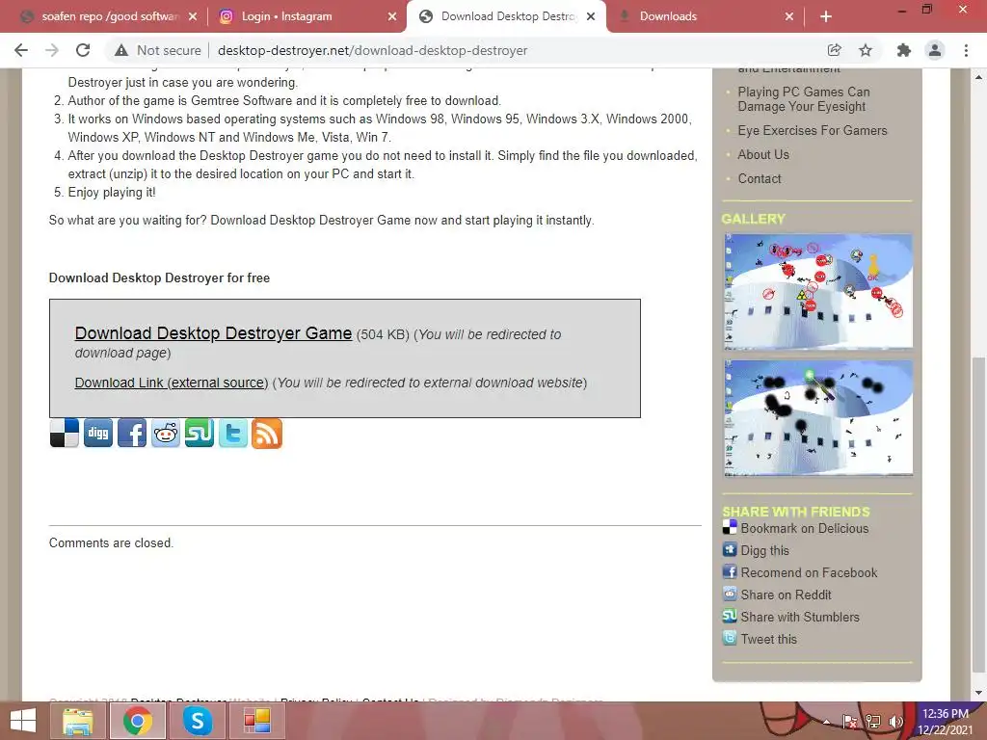Close the Downloads tab
The image size is (987, 740).
(x=789, y=17)
